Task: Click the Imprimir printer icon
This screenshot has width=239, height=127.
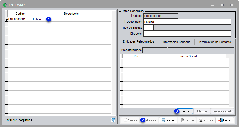Action: 201,120
